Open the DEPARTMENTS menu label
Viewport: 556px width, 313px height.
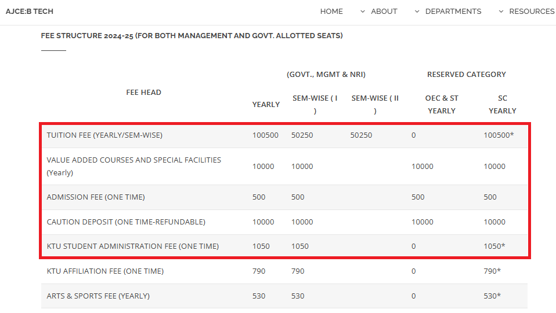453,12
